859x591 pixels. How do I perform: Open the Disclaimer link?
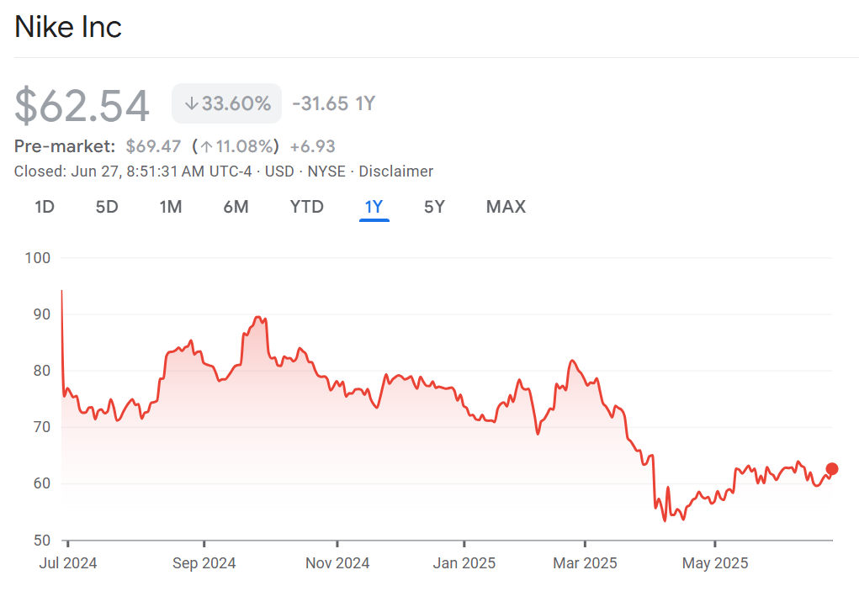[x=395, y=171]
